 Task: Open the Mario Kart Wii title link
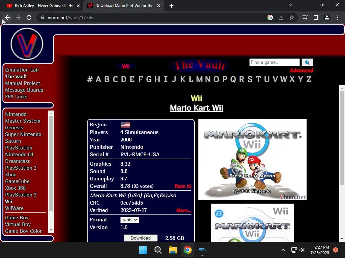(x=196, y=108)
